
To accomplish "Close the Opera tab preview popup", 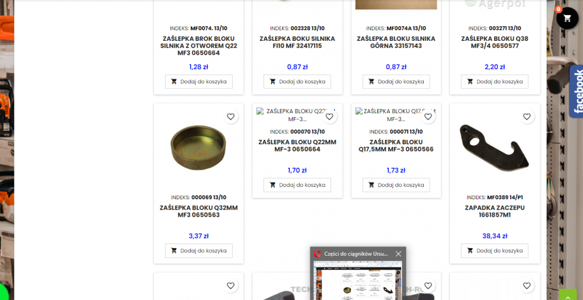I will point(398,254).
